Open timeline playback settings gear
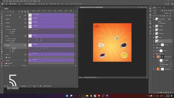 pyautogui.click(x=19, y=11)
